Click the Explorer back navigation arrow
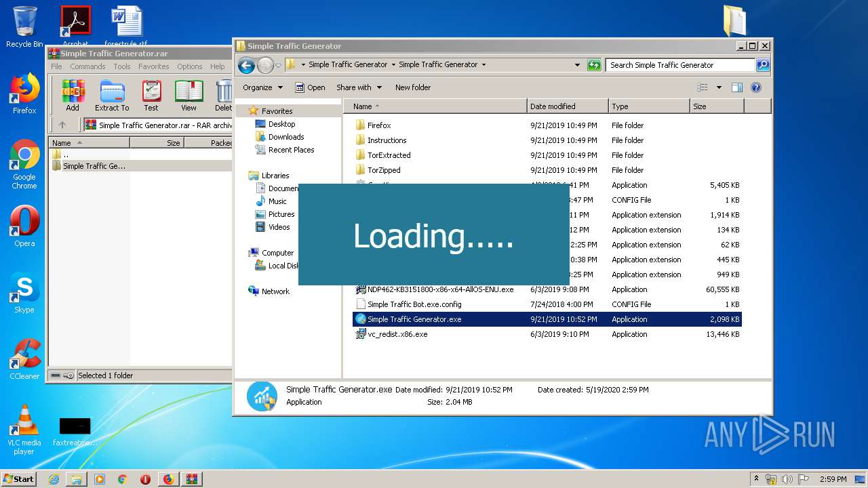Screen dimensions: 868x488 pyautogui.click(x=247, y=65)
